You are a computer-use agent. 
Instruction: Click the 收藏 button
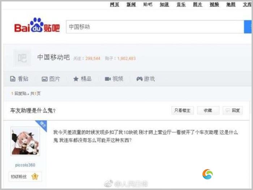[x=208, y=110]
